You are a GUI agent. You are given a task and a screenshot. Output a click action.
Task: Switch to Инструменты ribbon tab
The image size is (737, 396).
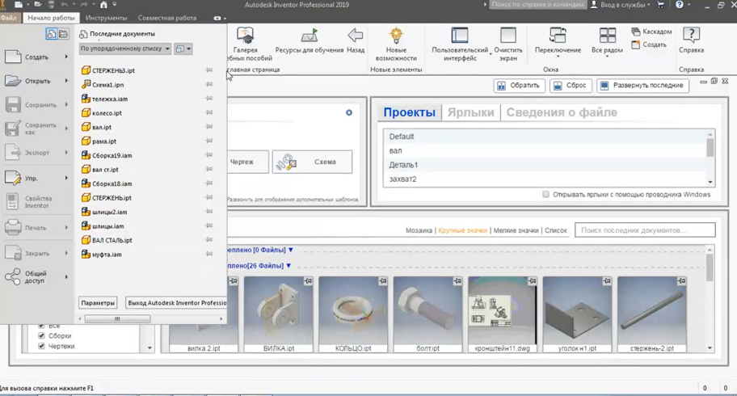[x=106, y=18]
